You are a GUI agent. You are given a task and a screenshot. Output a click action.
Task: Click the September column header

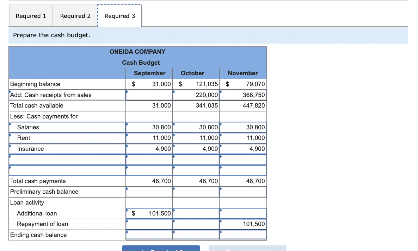[149, 73]
